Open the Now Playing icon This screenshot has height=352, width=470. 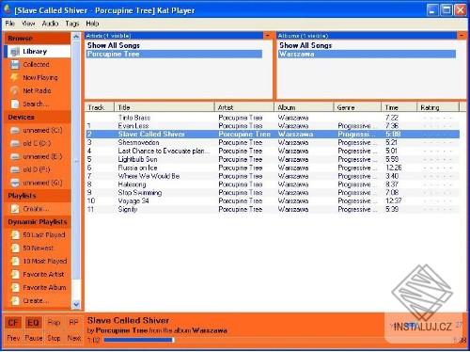(15, 77)
